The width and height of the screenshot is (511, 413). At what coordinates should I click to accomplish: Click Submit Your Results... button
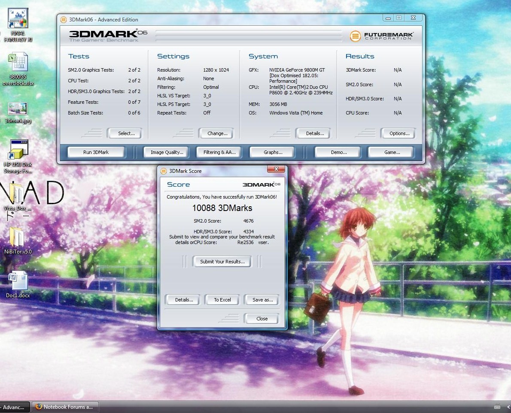[x=222, y=262]
